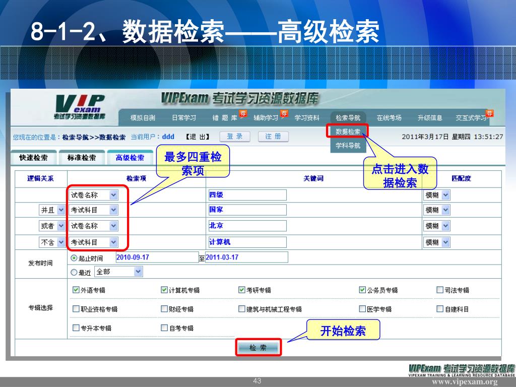Image resolution: width=516 pixels, height=387 pixels.
Task: Open the 模拟自测 menu
Action: pyautogui.click(x=143, y=118)
